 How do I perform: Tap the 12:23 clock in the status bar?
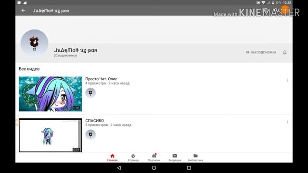click(287, 2)
